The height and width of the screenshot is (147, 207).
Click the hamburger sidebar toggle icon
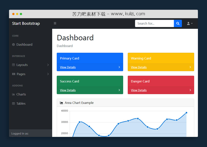click(55, 23)
